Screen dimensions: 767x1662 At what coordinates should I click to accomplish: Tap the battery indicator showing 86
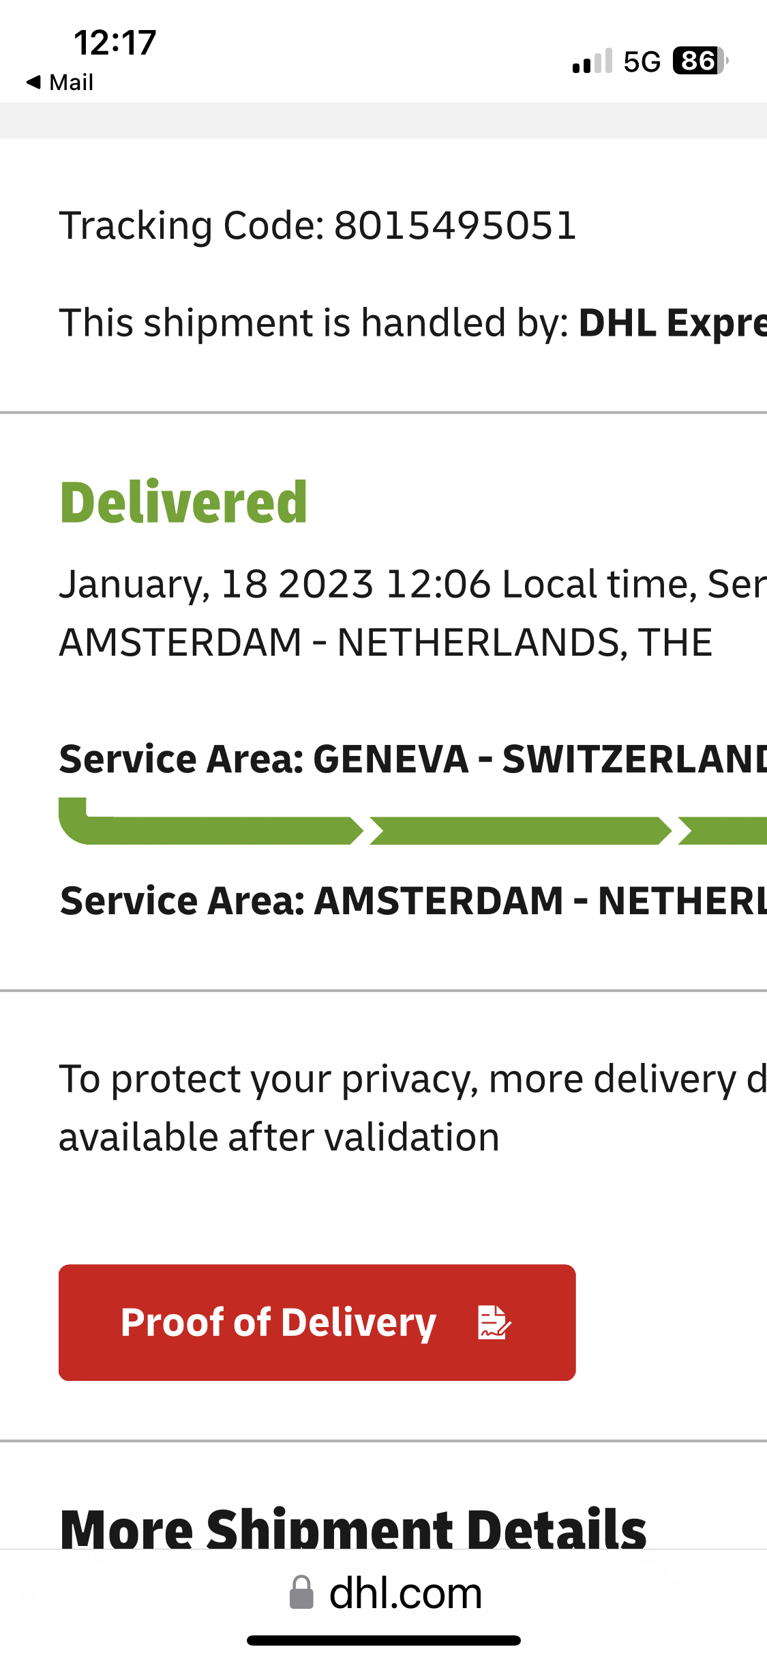coord(700,61)
